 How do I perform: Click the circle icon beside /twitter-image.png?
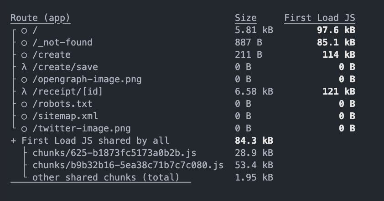click(24, 129)
